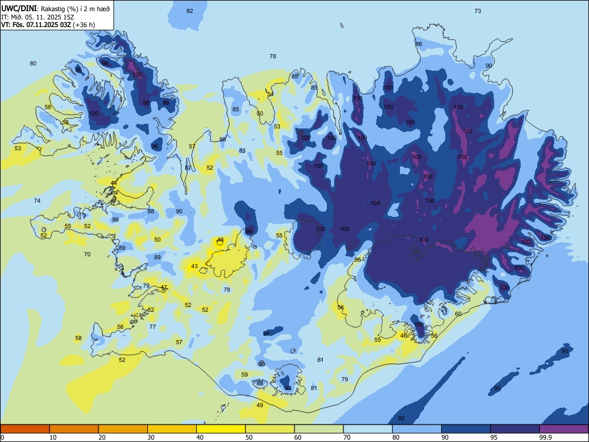Click the 48 humidity value

[220, 240]
